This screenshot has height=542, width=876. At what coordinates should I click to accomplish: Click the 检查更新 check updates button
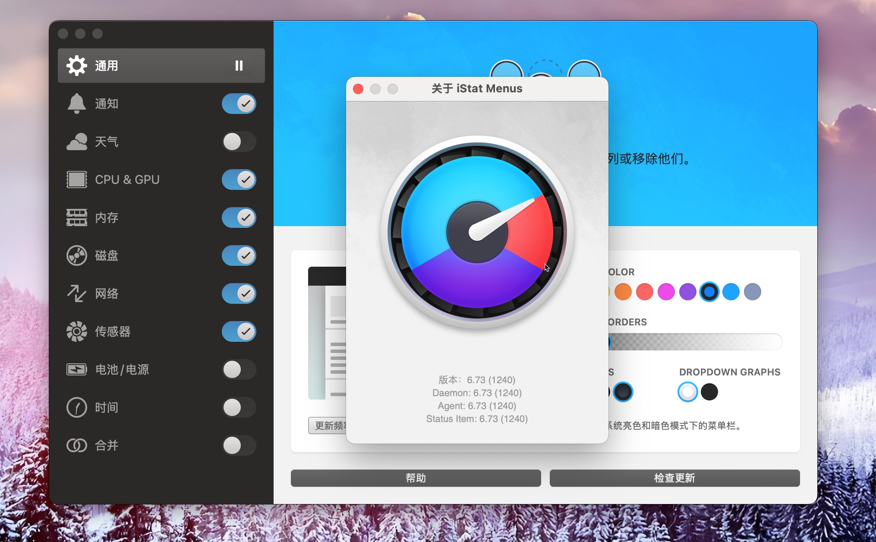[675, 478]
